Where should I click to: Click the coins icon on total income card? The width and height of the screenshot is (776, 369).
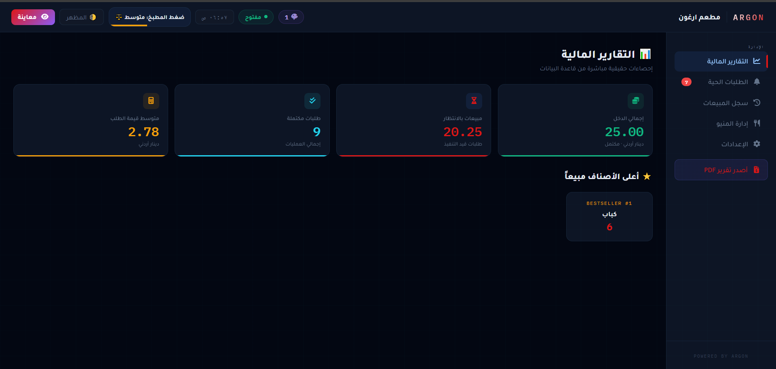coord(635,101)
